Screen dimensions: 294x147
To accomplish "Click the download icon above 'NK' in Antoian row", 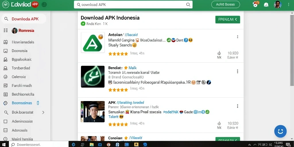I will tap(219, 53).
